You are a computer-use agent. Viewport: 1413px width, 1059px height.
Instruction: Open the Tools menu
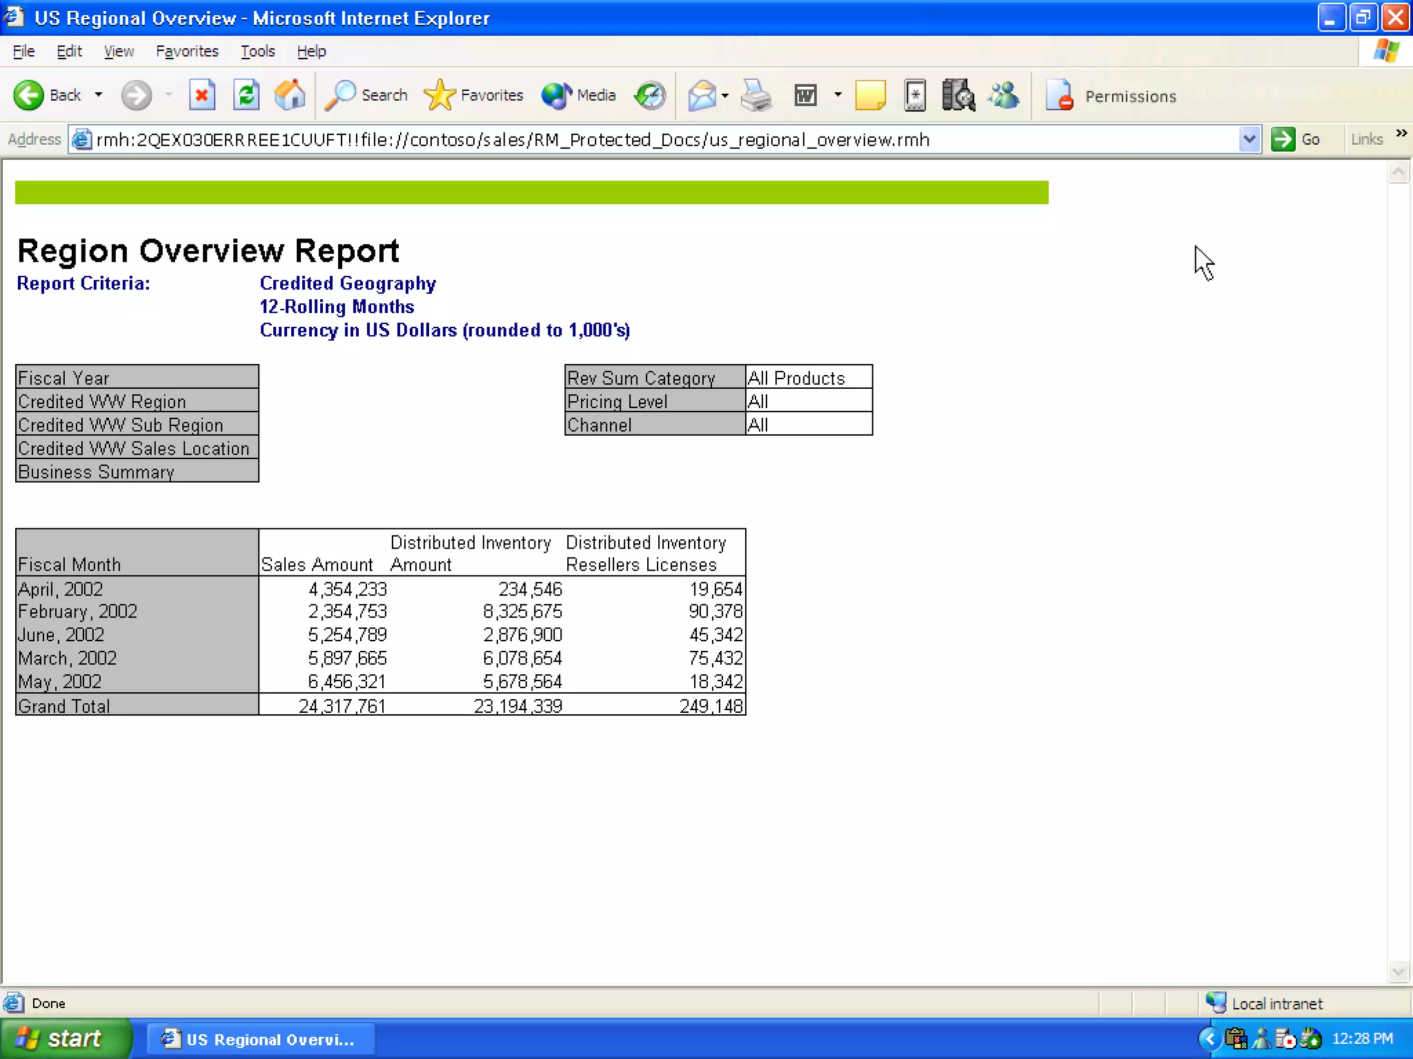pyautogui.click(x=257, y=51)
